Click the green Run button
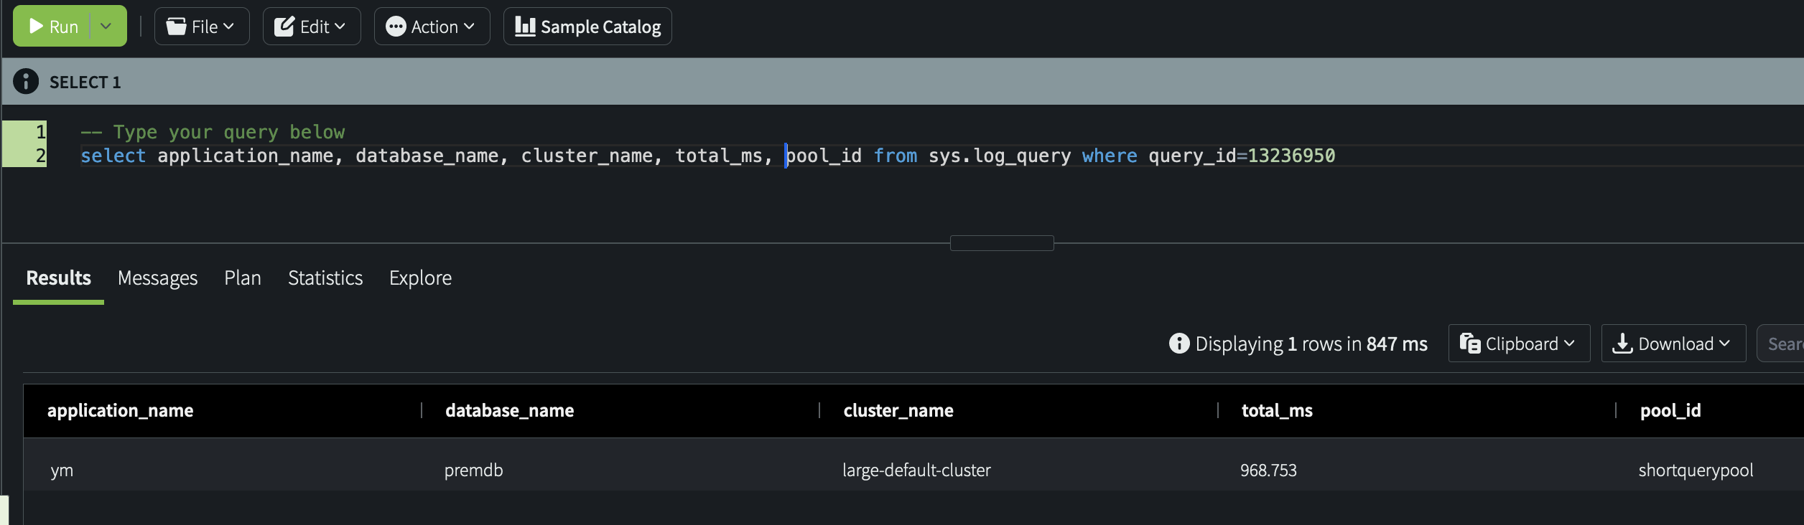Viewport: 1804px width, 525px height. coord(53,27)
